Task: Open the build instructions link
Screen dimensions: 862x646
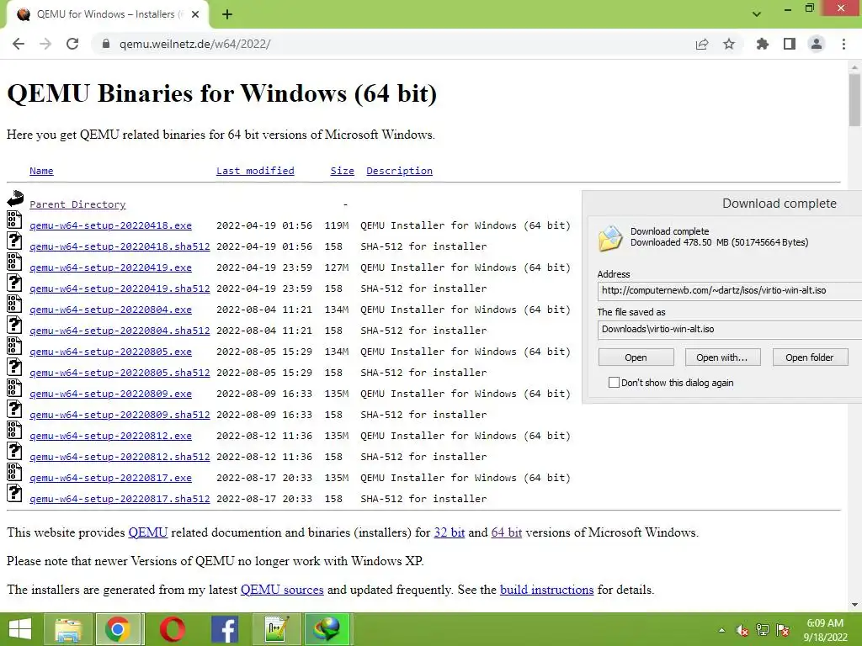Action: point(546,590)
